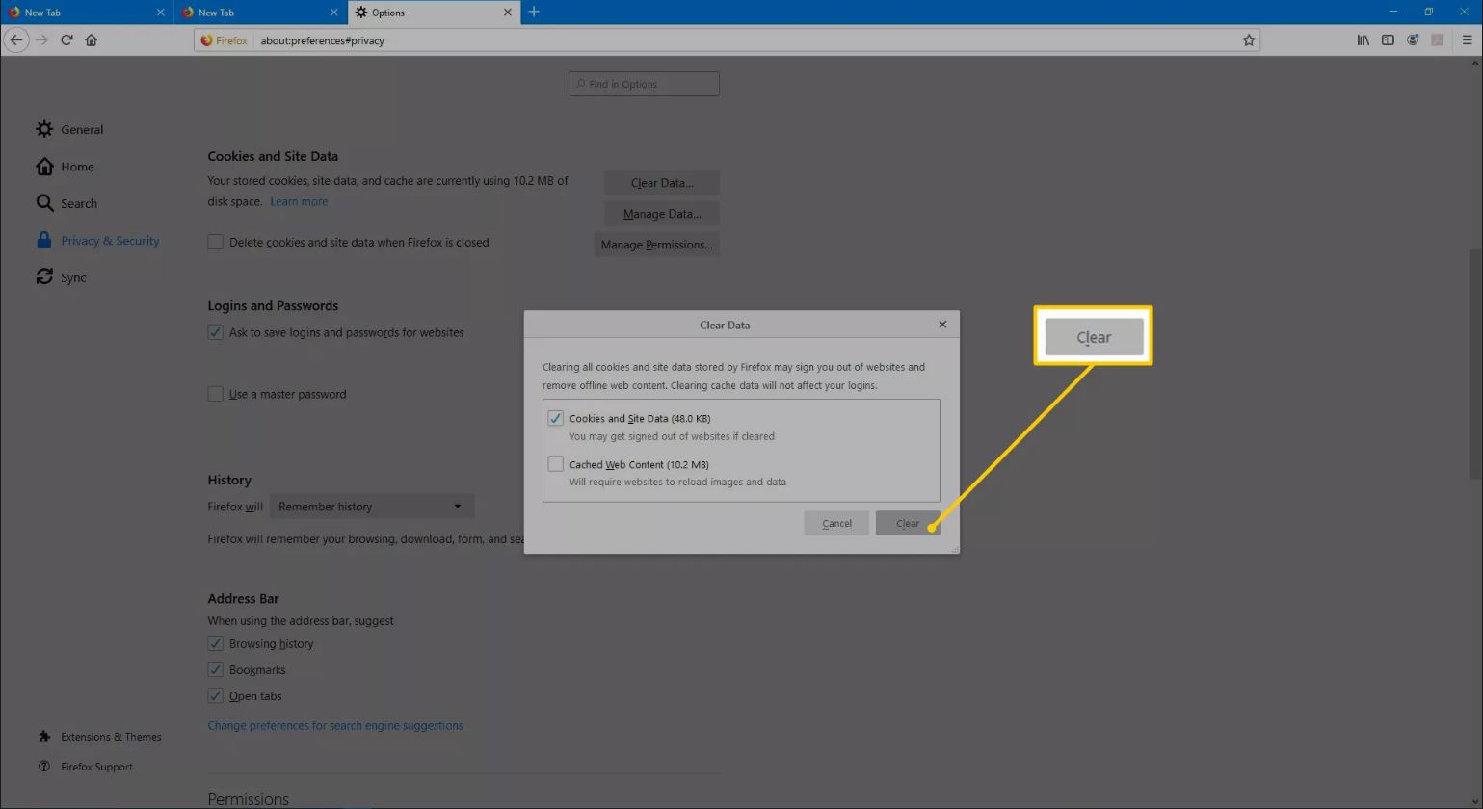Check the Cached Web Content checkbox
The image size is (1483, 809).
click(556, 464)
